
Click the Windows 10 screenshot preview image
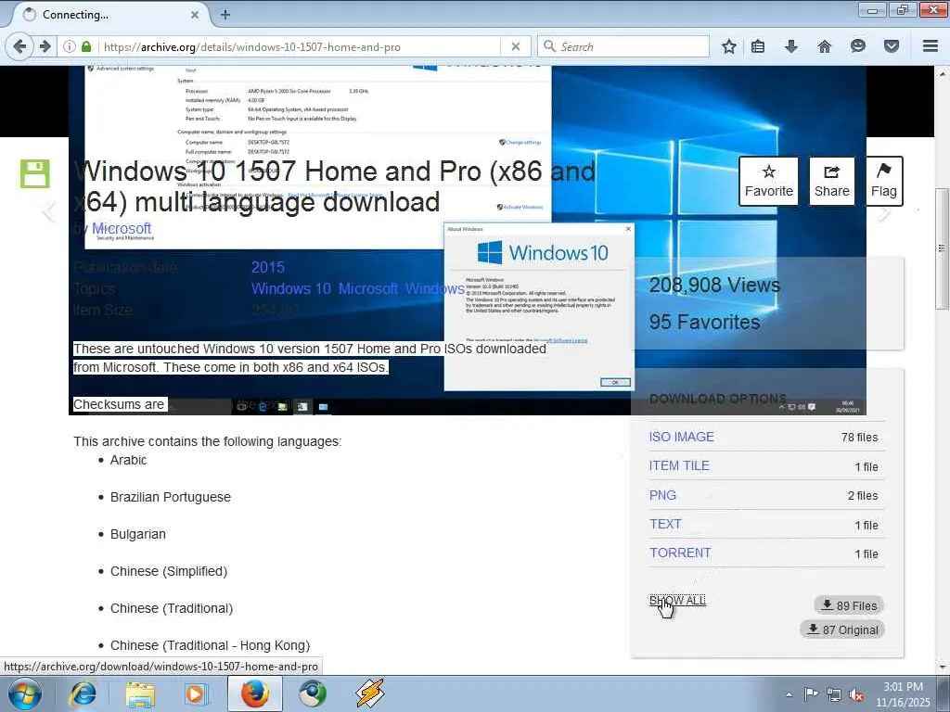pos(468,240)
